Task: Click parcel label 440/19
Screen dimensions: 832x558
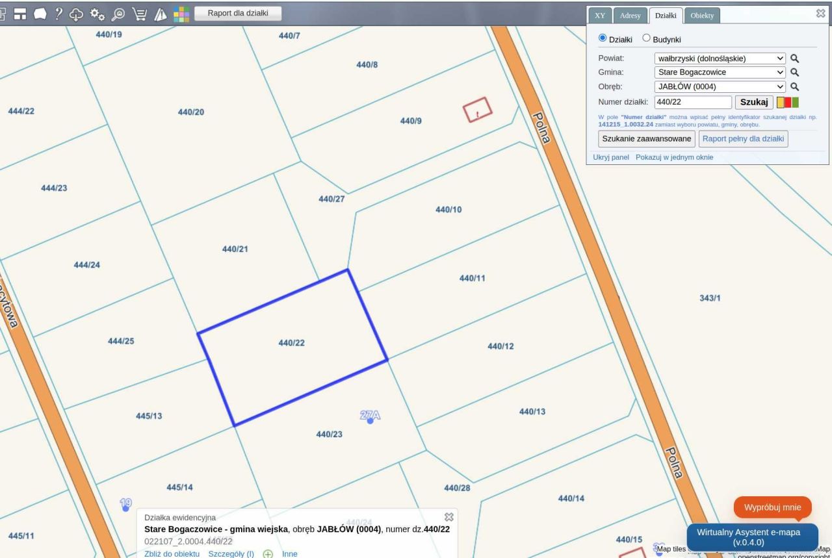Action: [109, 34]
